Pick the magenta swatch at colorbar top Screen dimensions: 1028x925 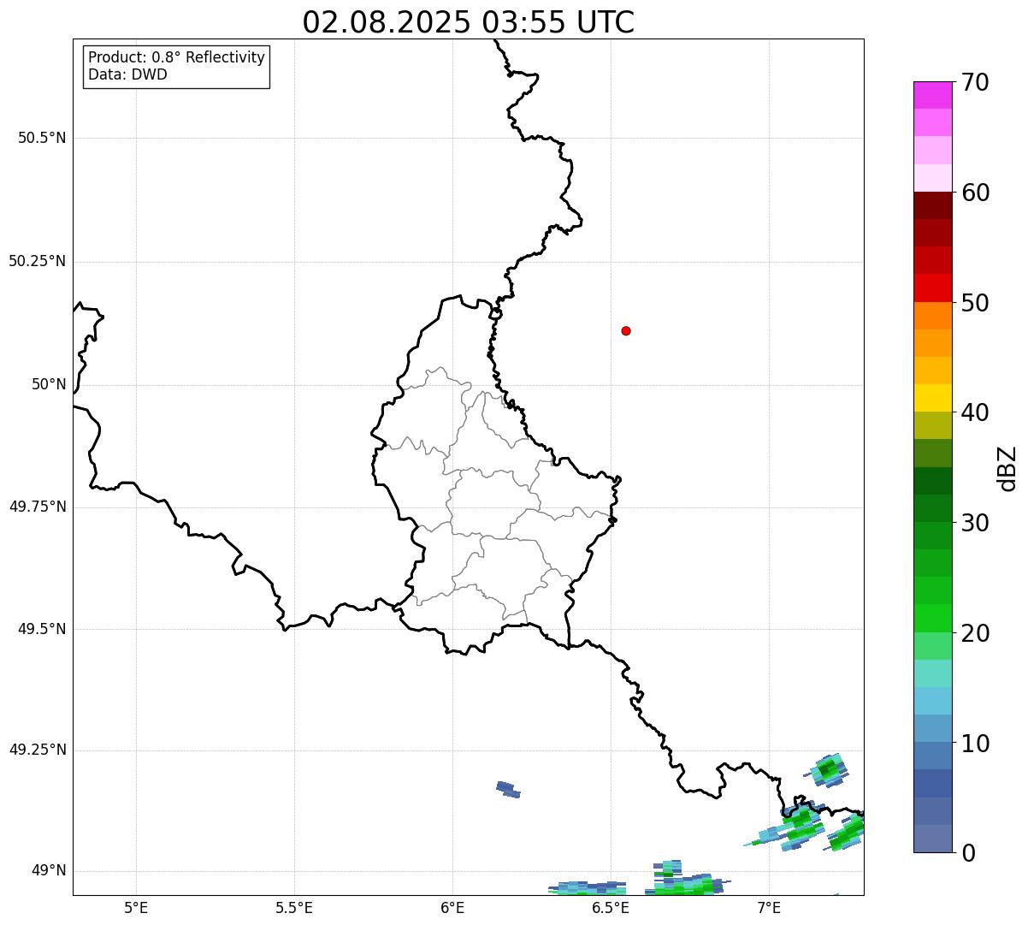click(x=931, y=95)
